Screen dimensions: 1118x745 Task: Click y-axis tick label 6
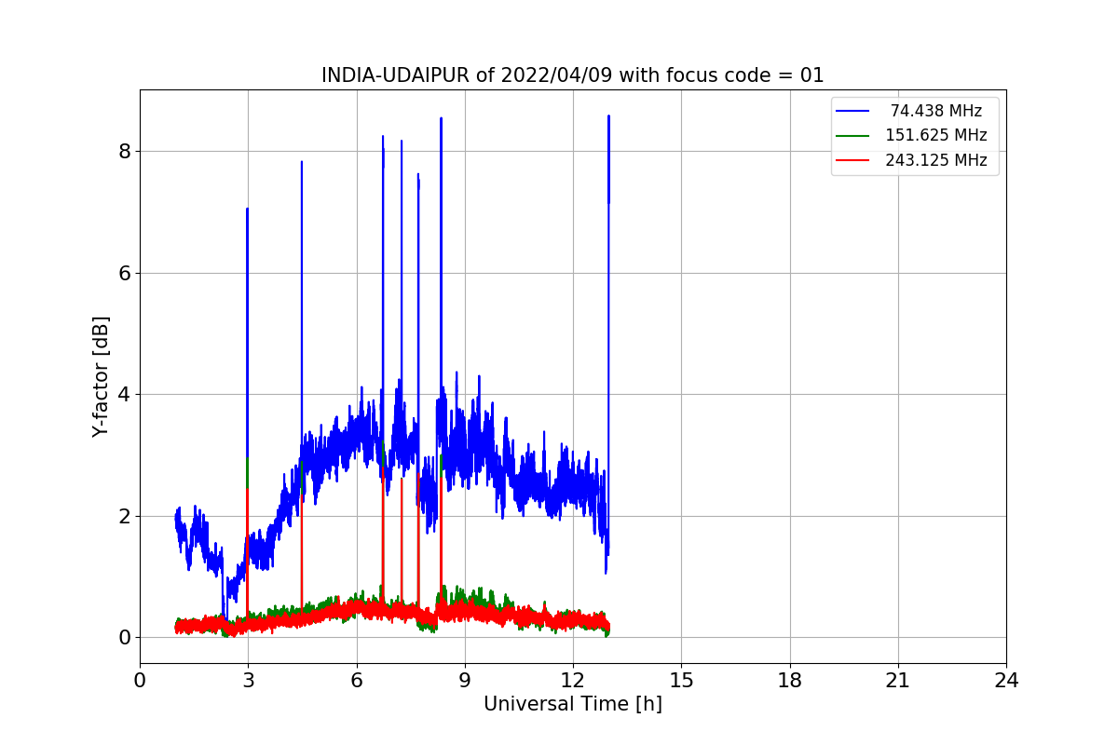[x=125, y=273]
